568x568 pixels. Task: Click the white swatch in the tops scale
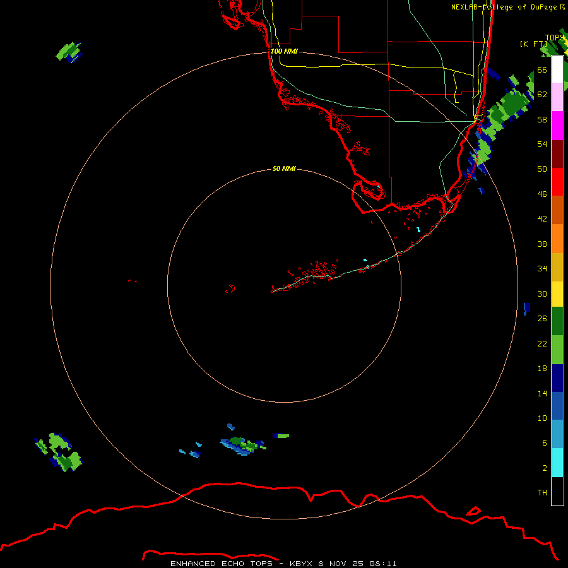[x=557, y=69]
